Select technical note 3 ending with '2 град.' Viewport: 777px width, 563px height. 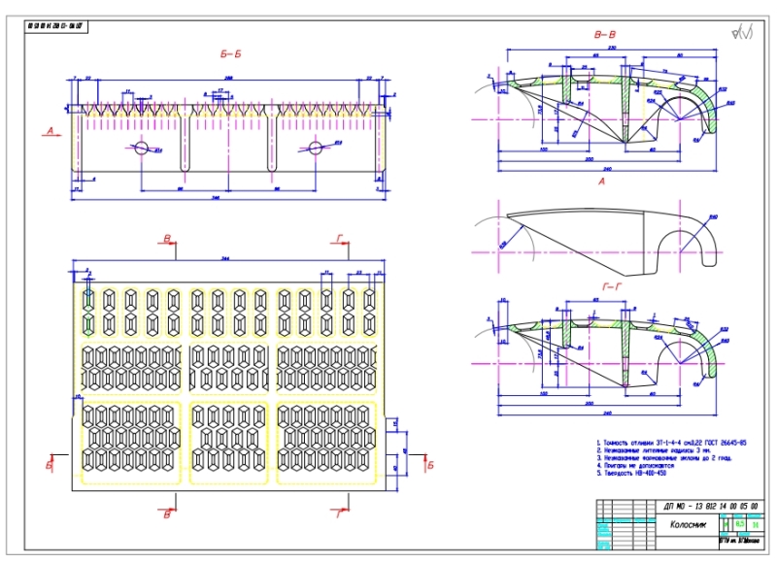pyautogui.click(x=664, y=458)
